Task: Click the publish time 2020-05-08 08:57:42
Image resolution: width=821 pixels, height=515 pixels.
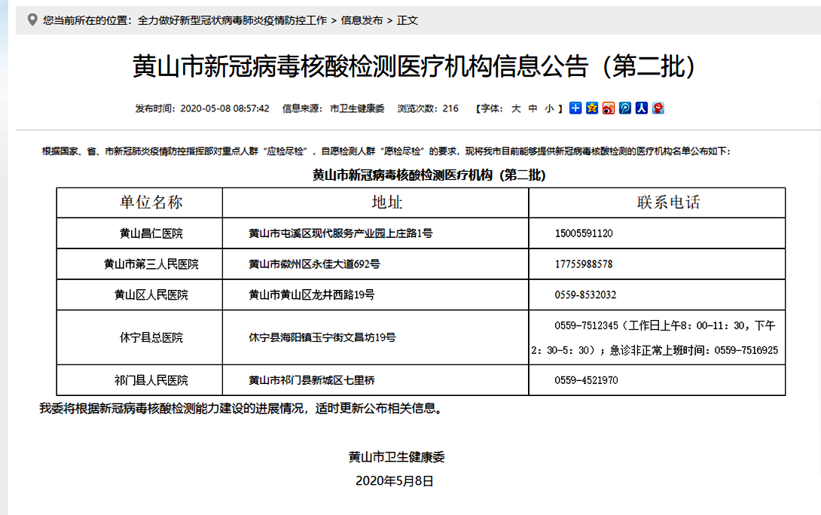Action: 224,108
